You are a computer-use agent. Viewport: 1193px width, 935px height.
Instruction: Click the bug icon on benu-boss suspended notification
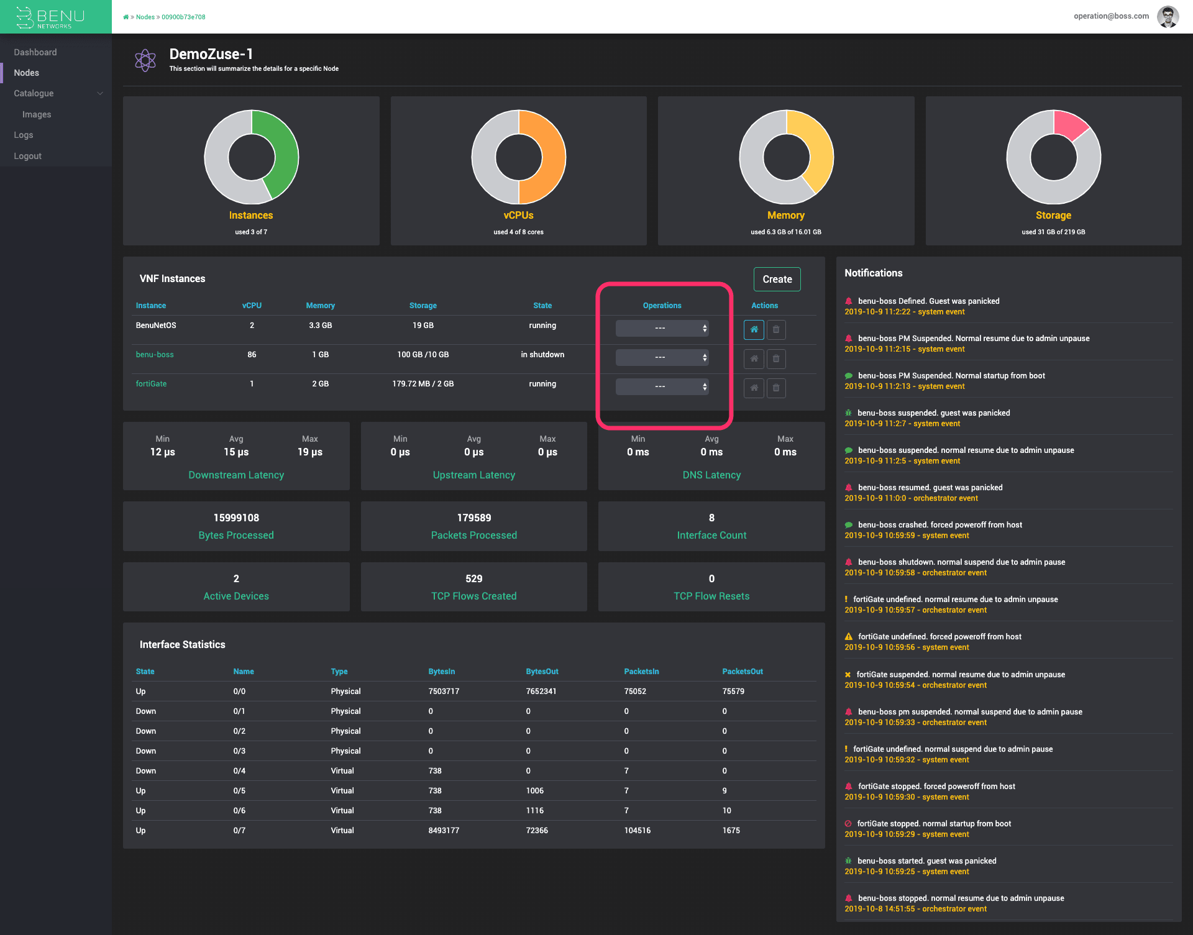[849, 412]
